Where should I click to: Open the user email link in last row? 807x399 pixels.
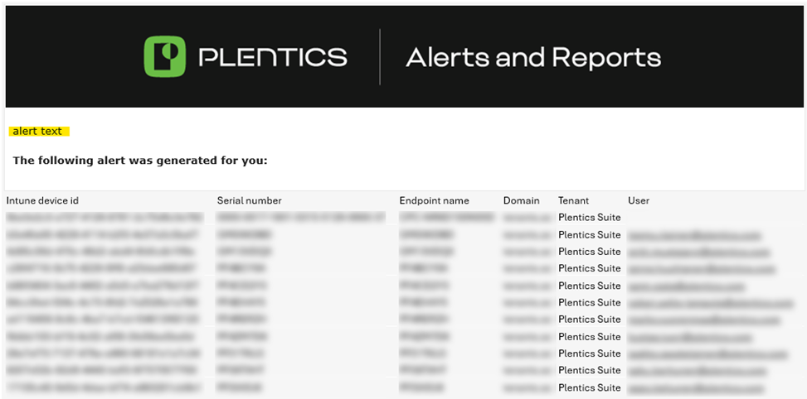click(695, 387)
